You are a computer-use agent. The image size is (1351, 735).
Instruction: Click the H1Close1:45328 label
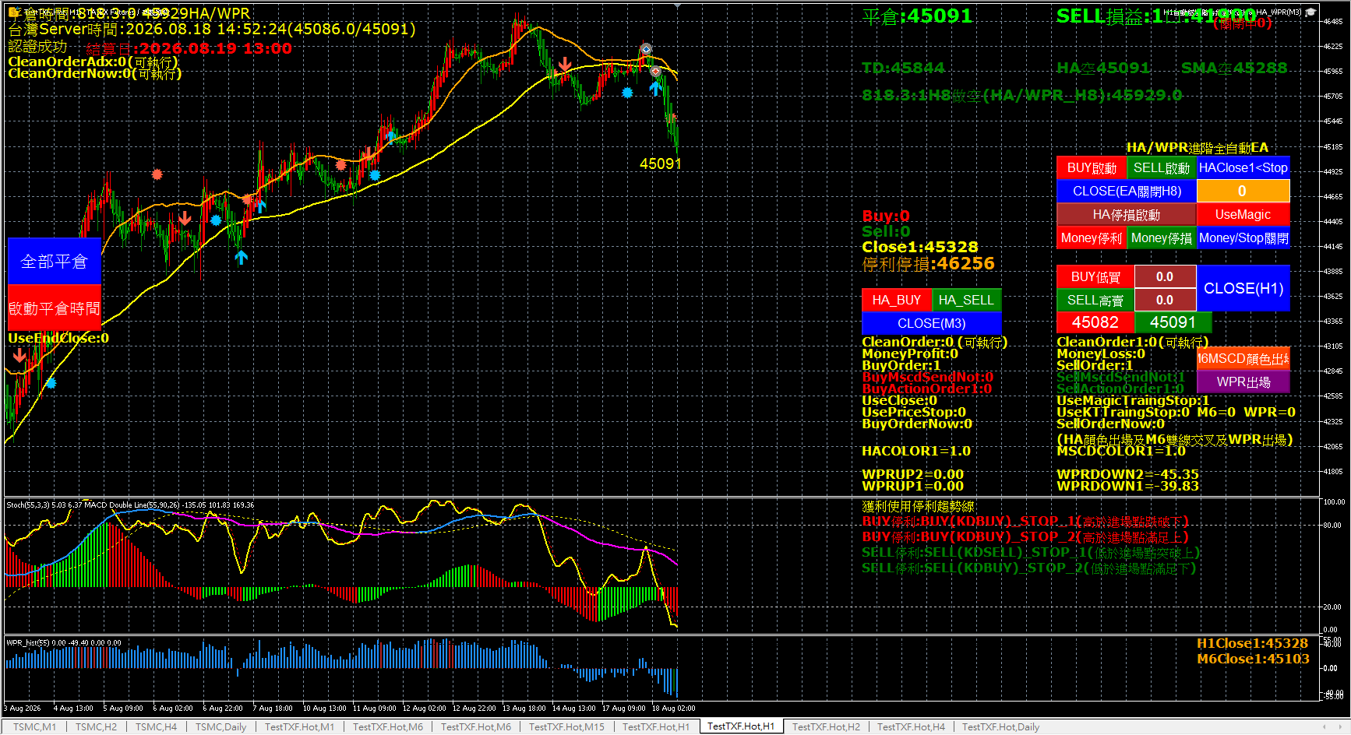click(1252, 643)
